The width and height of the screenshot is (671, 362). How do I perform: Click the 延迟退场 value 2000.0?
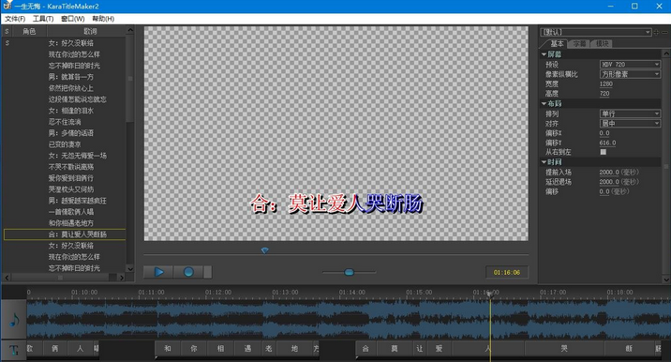pyautogui.click(x=609, y=182)
